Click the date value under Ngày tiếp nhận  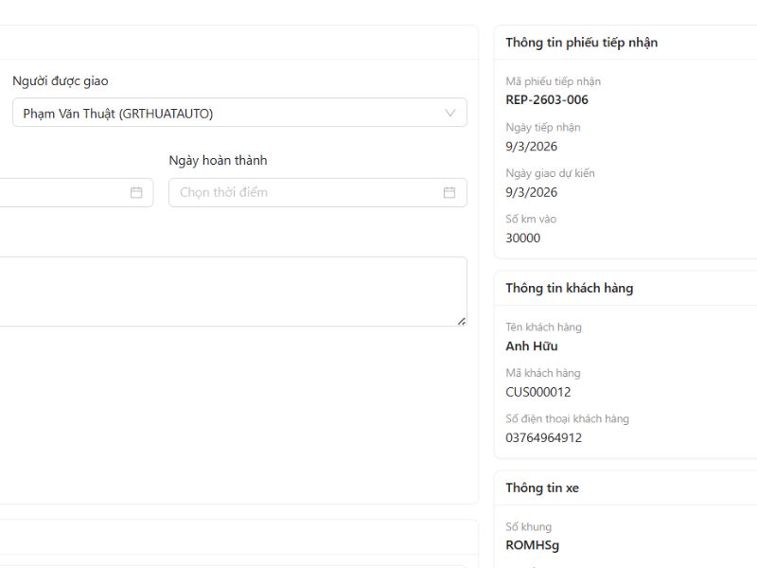pyautogui.click(x=531, y=146)
